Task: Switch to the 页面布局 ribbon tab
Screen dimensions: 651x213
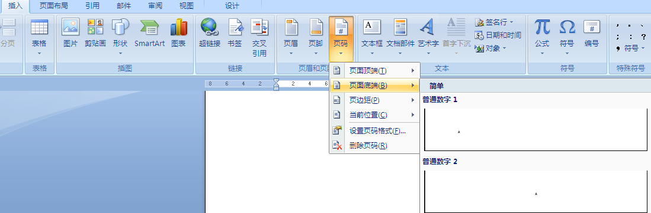Action: (x=53, y=6)
